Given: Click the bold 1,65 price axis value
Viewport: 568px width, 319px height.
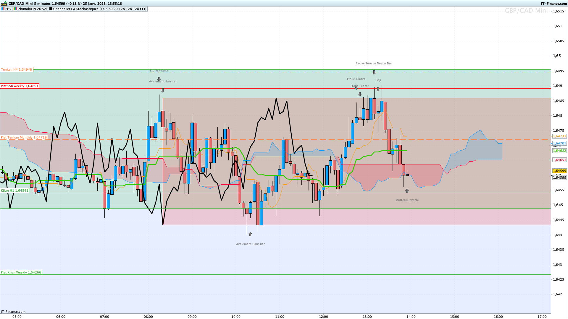Looking at the screenshot, I should pos(557,56).
